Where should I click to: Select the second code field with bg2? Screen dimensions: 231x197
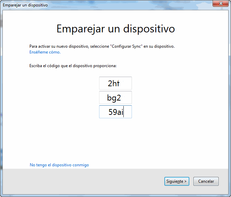click(x=116, y=97)
